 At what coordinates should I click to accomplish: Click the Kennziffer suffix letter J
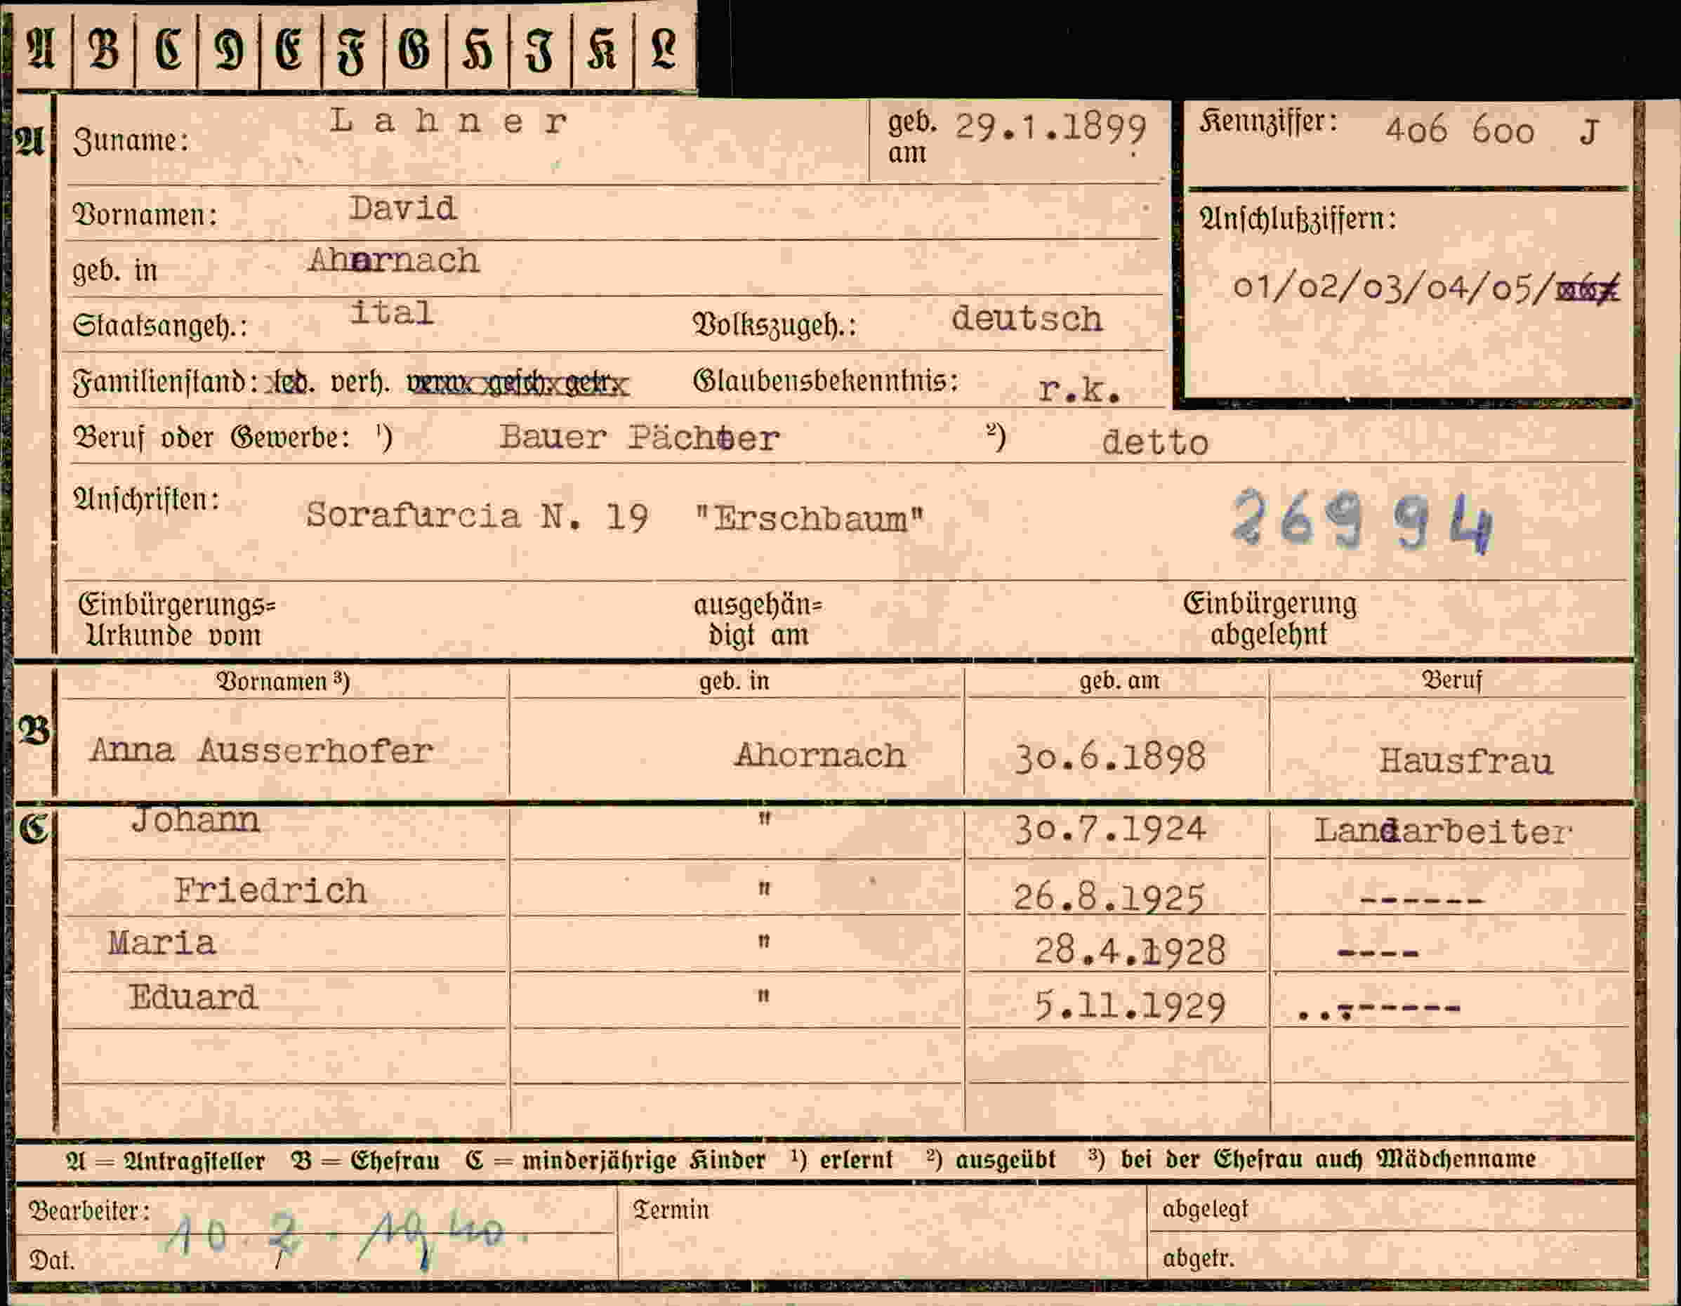click(1590, 133)
